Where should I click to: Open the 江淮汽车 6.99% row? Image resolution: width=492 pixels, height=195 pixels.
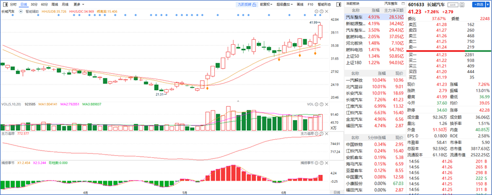click(374, 106)
